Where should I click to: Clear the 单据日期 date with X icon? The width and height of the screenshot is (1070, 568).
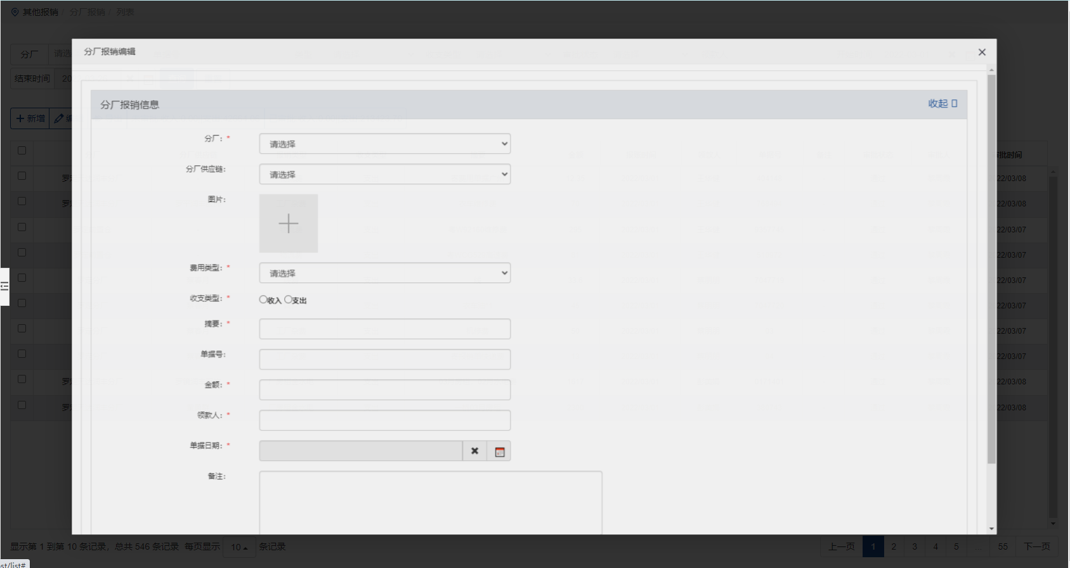pos(474,451)
